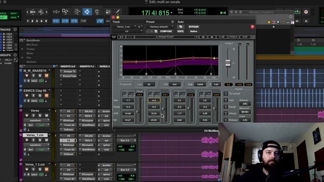Click the plugin target record-red button
324x182 pixels.
coord(252,27)
